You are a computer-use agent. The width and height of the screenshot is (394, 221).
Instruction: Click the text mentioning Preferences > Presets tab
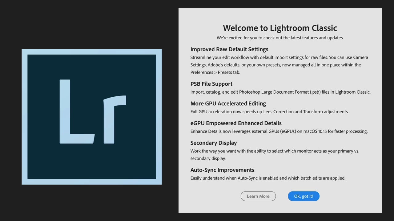point(279,65)
